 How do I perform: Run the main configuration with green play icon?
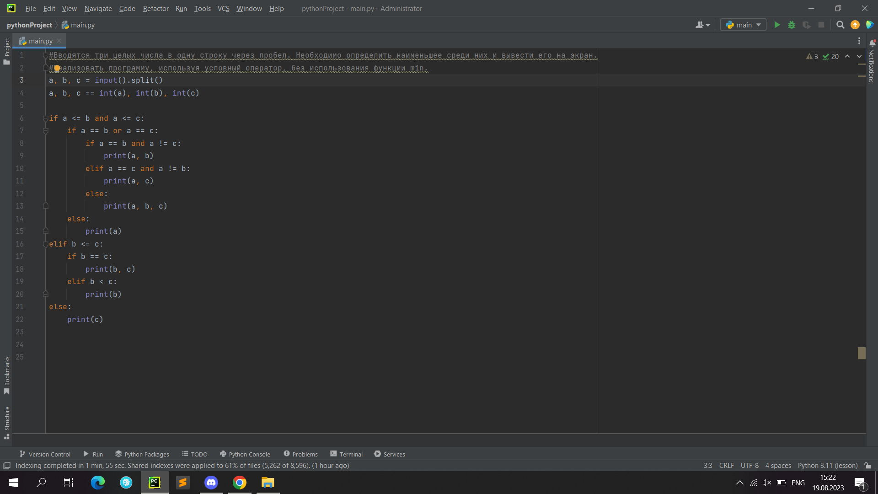[777, 25]
